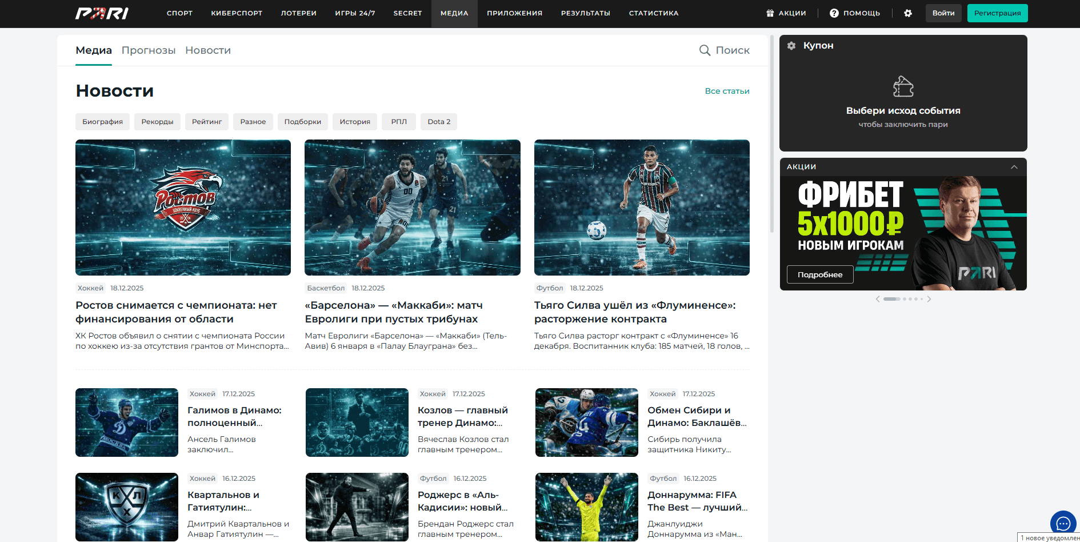This screenshot has width=1080, height=542.
Task: Click the PARI logo
Action: pyautogui.click(x=102, y=13)
